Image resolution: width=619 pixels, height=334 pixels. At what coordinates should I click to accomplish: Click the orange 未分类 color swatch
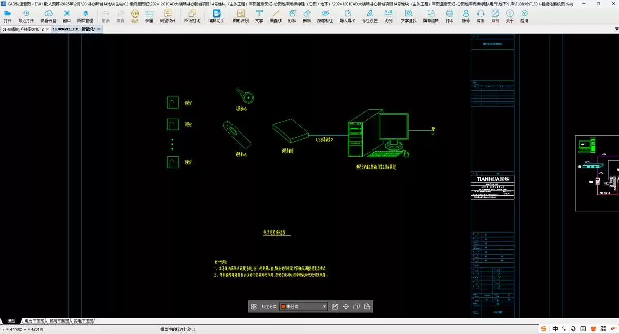pos(283,306)
